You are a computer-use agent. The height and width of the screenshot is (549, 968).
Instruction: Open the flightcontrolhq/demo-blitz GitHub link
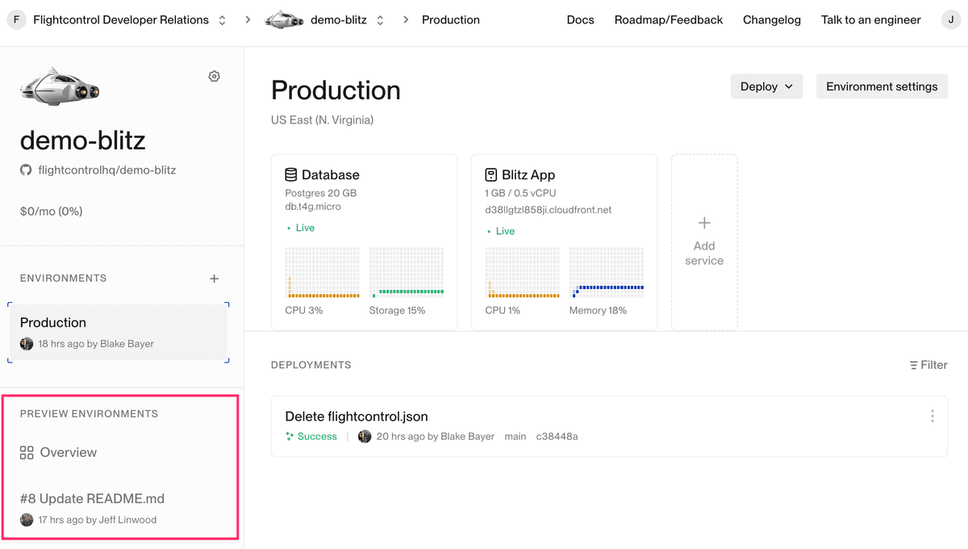coord(106,170)
